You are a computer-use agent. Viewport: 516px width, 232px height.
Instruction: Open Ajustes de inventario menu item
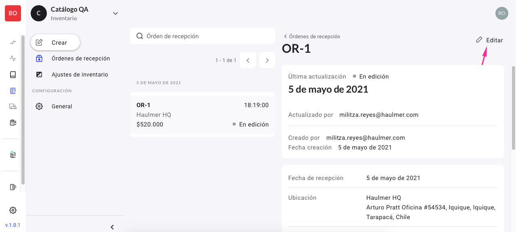coord(80,75)
